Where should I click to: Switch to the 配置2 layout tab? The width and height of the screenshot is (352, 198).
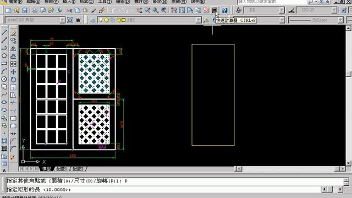coord(78,169)
